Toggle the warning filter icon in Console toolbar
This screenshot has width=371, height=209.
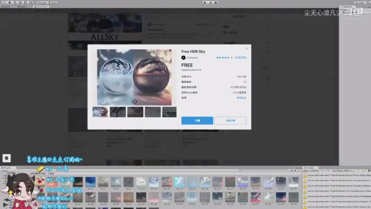pos(364,170)
